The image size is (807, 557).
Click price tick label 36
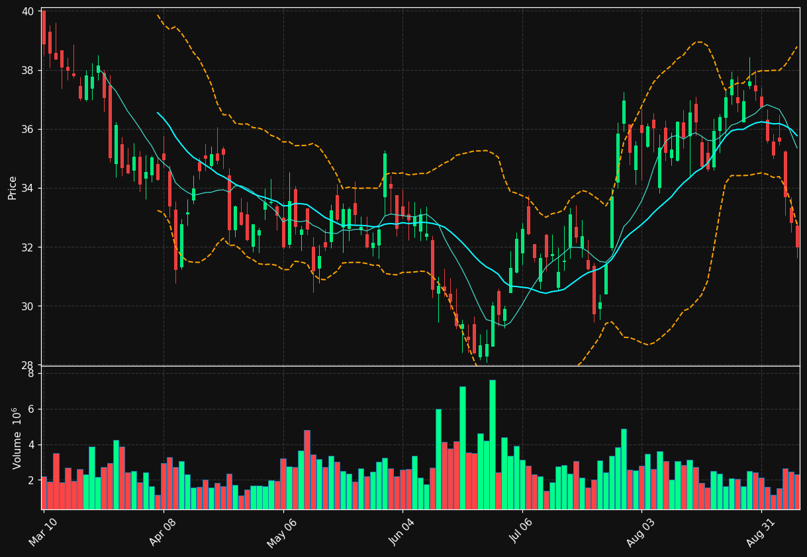28,129
